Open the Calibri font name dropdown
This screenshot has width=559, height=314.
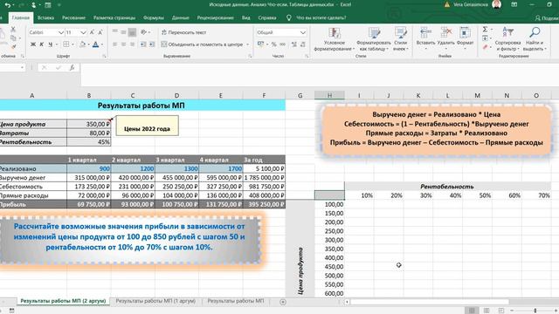(x=60, y=32)
